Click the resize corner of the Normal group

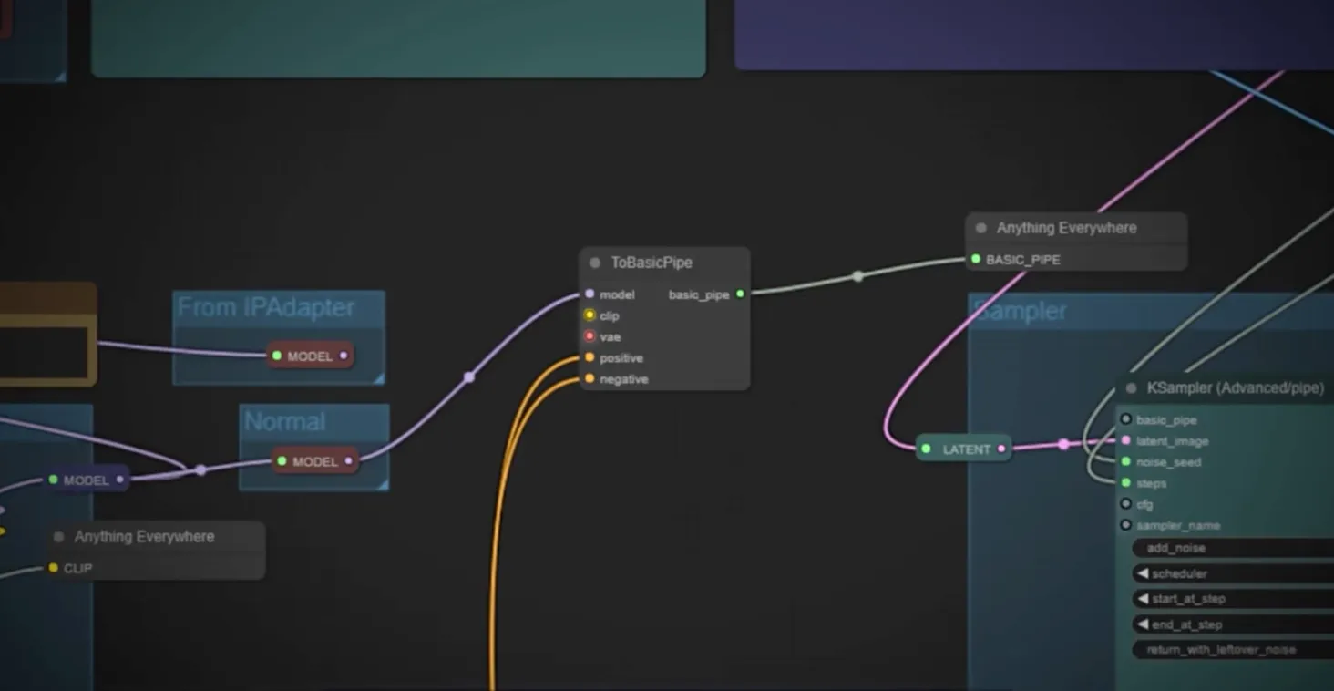382,484
